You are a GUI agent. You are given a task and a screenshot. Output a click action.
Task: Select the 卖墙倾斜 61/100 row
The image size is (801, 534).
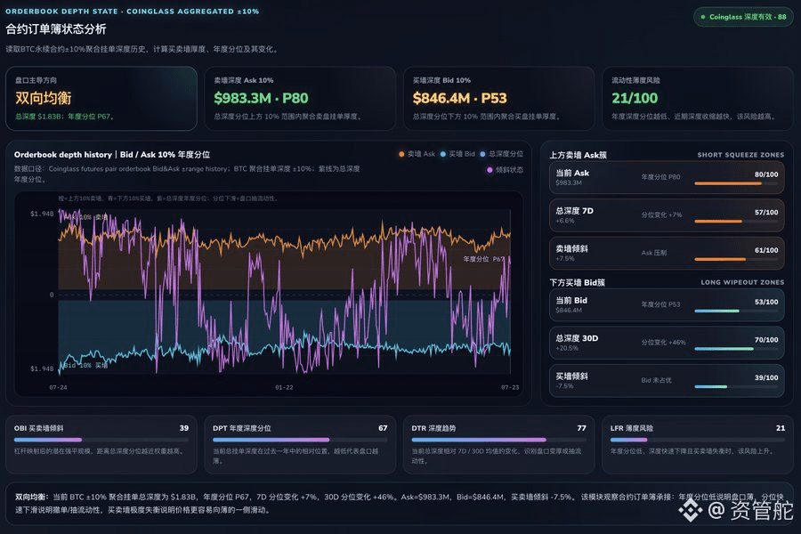click(x=667, y=254)
